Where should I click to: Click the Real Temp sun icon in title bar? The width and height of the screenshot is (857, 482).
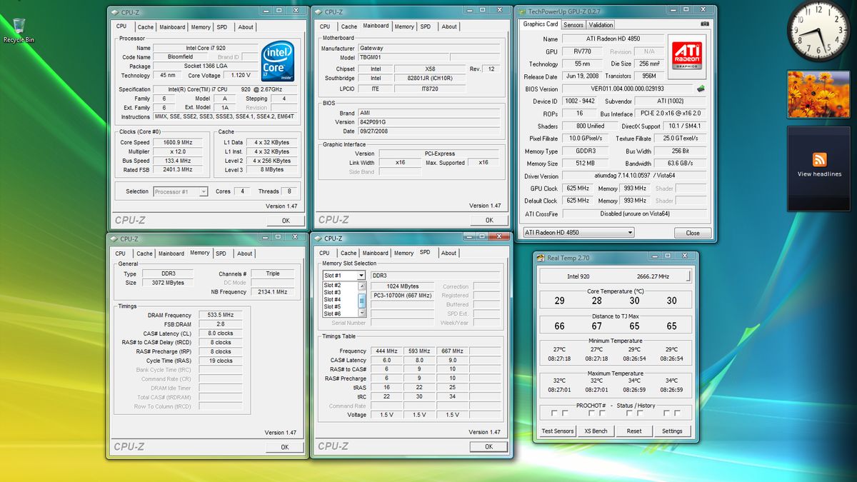[540, 257]
